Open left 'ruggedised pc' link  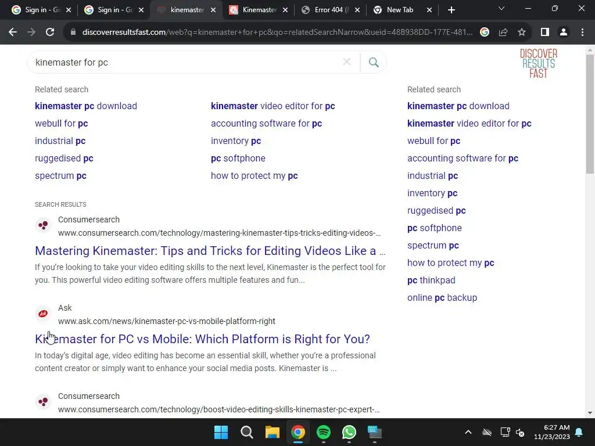tap(64, 158)
